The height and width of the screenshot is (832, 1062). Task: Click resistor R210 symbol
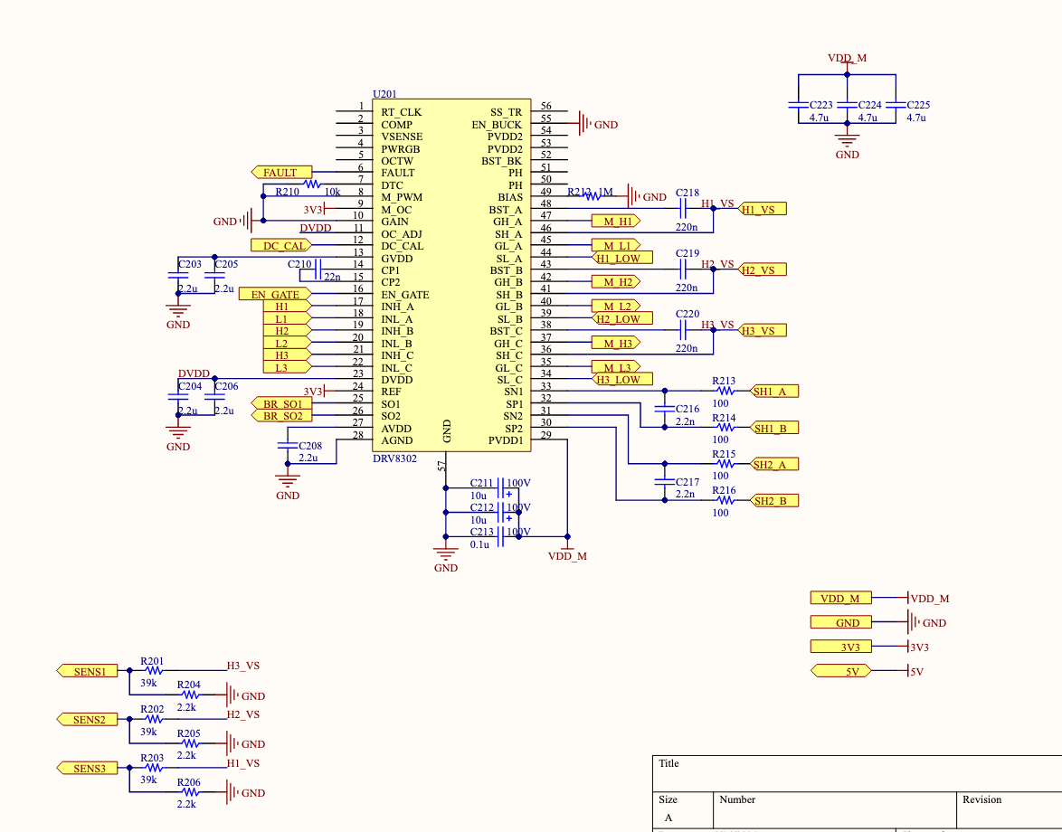(x=312, y=184)
